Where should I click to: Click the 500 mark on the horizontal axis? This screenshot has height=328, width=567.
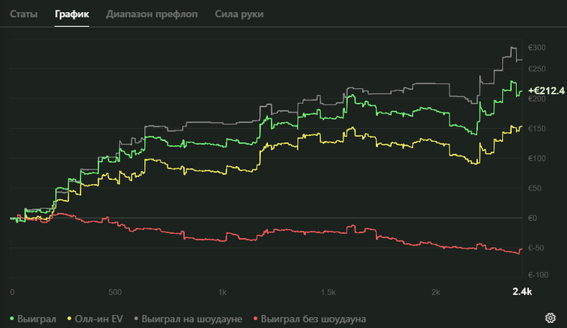(115, 292)
